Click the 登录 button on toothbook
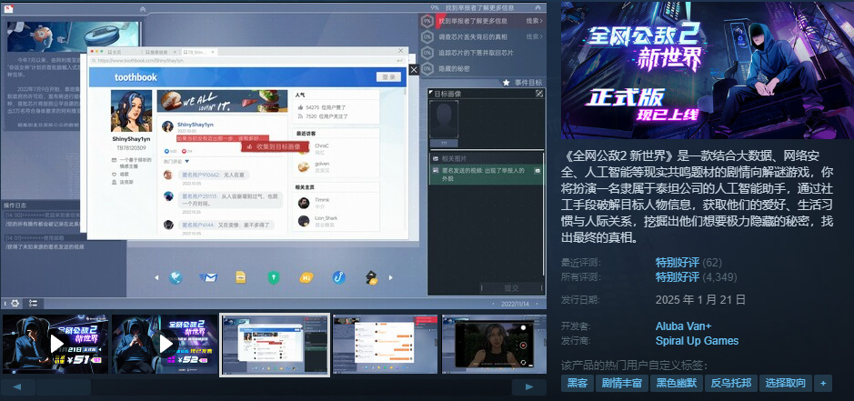This screenshot has height=401, width=854. pyautogui.click(x=388, y=77)
